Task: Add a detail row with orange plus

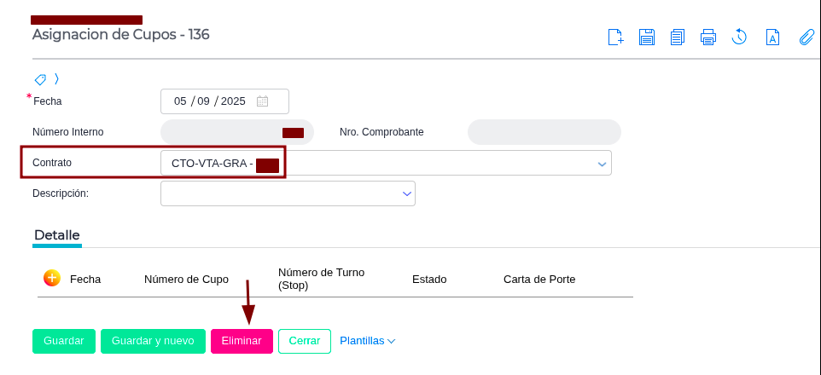Action: pyautogui.click(x=52, y=278)
